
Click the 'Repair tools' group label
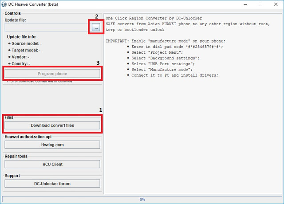click(16, 156)
